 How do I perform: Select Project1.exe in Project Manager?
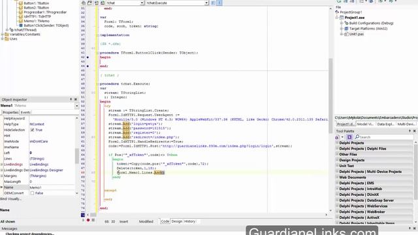(x=355, y=18)
